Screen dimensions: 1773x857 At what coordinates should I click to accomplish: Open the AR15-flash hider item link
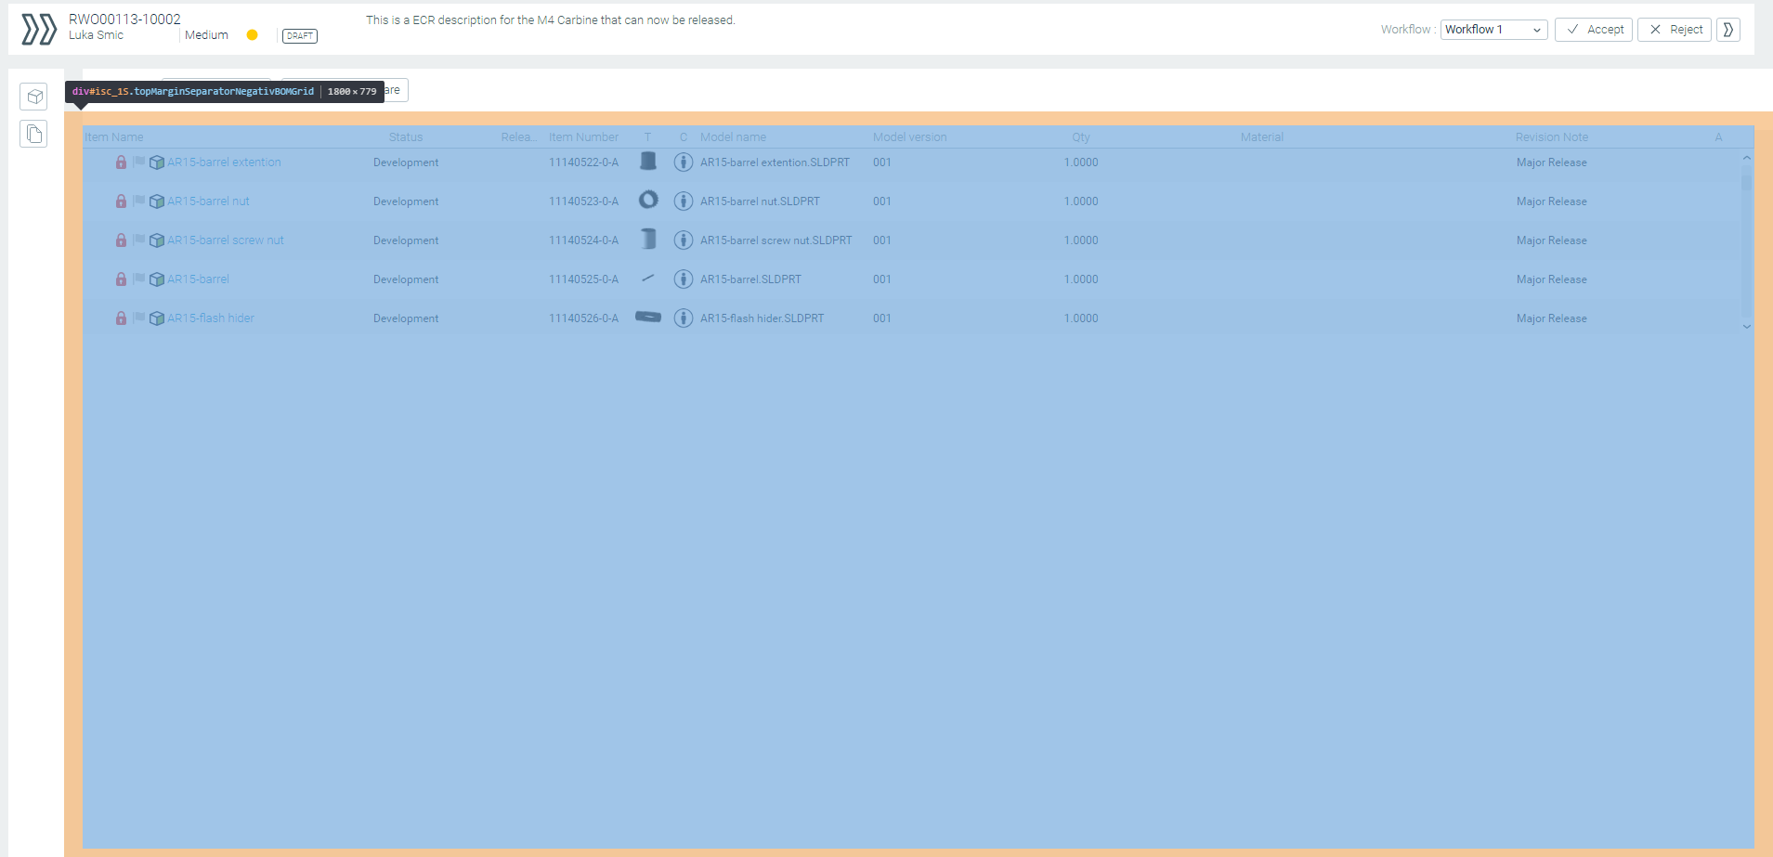pos(211,318)
